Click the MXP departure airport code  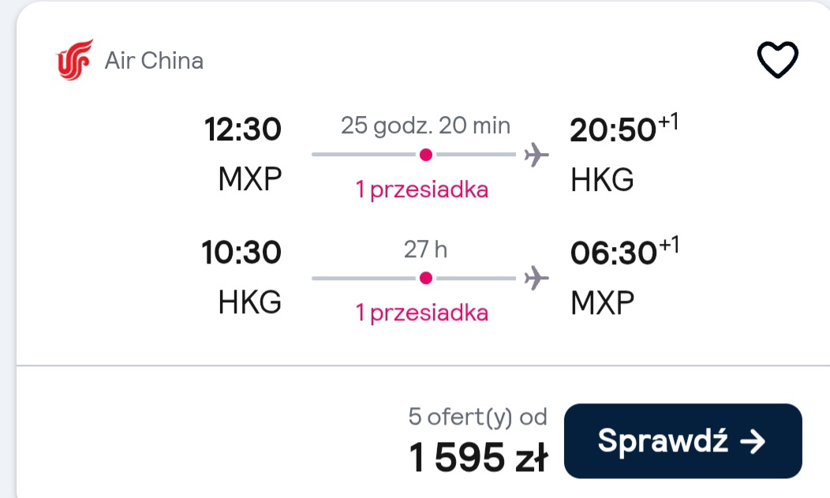250,179
